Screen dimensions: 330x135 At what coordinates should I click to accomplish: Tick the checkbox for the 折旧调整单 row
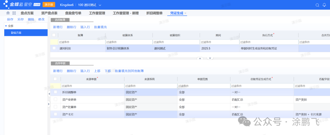[55, 92]
